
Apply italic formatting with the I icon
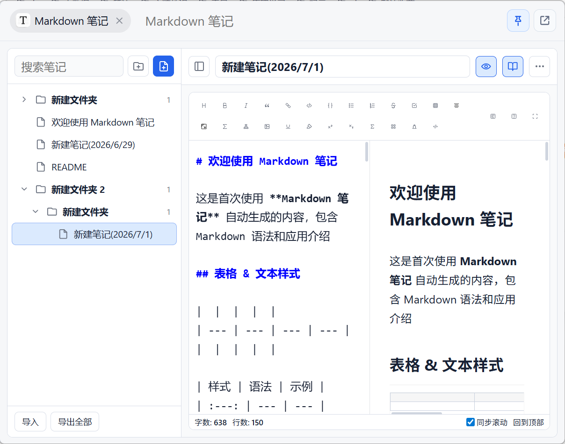pyautogui.click(x=246, y=106)
